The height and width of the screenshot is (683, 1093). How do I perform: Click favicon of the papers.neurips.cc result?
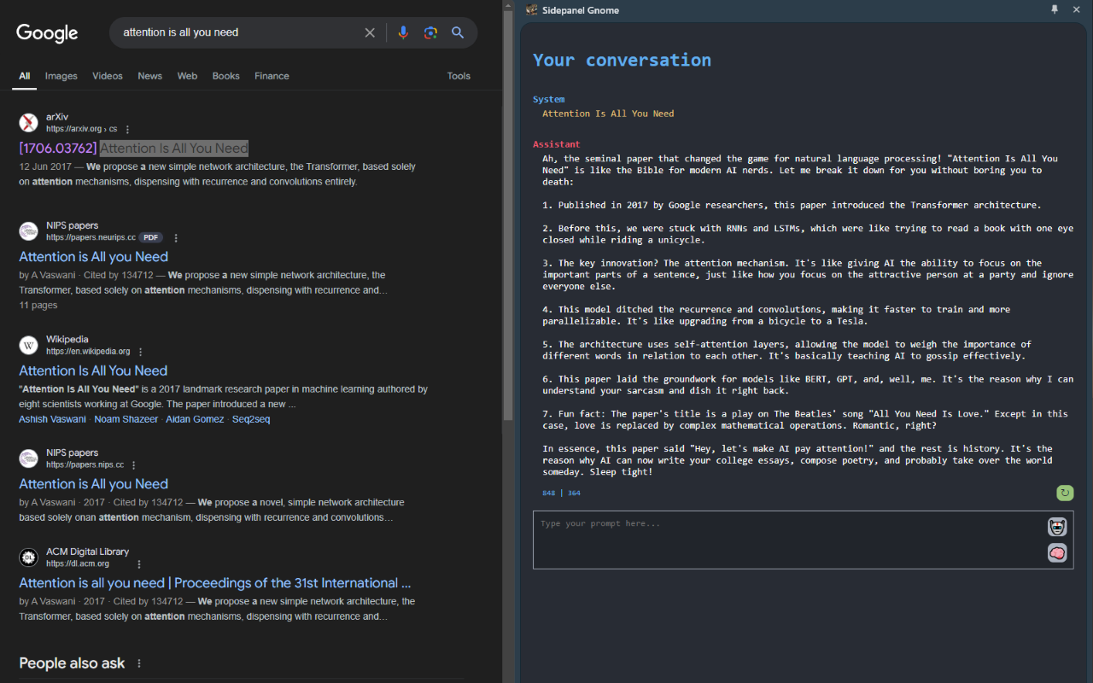[x=29, y=231]
